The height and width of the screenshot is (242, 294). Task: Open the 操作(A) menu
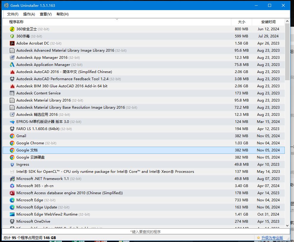[x=29, y=14]
